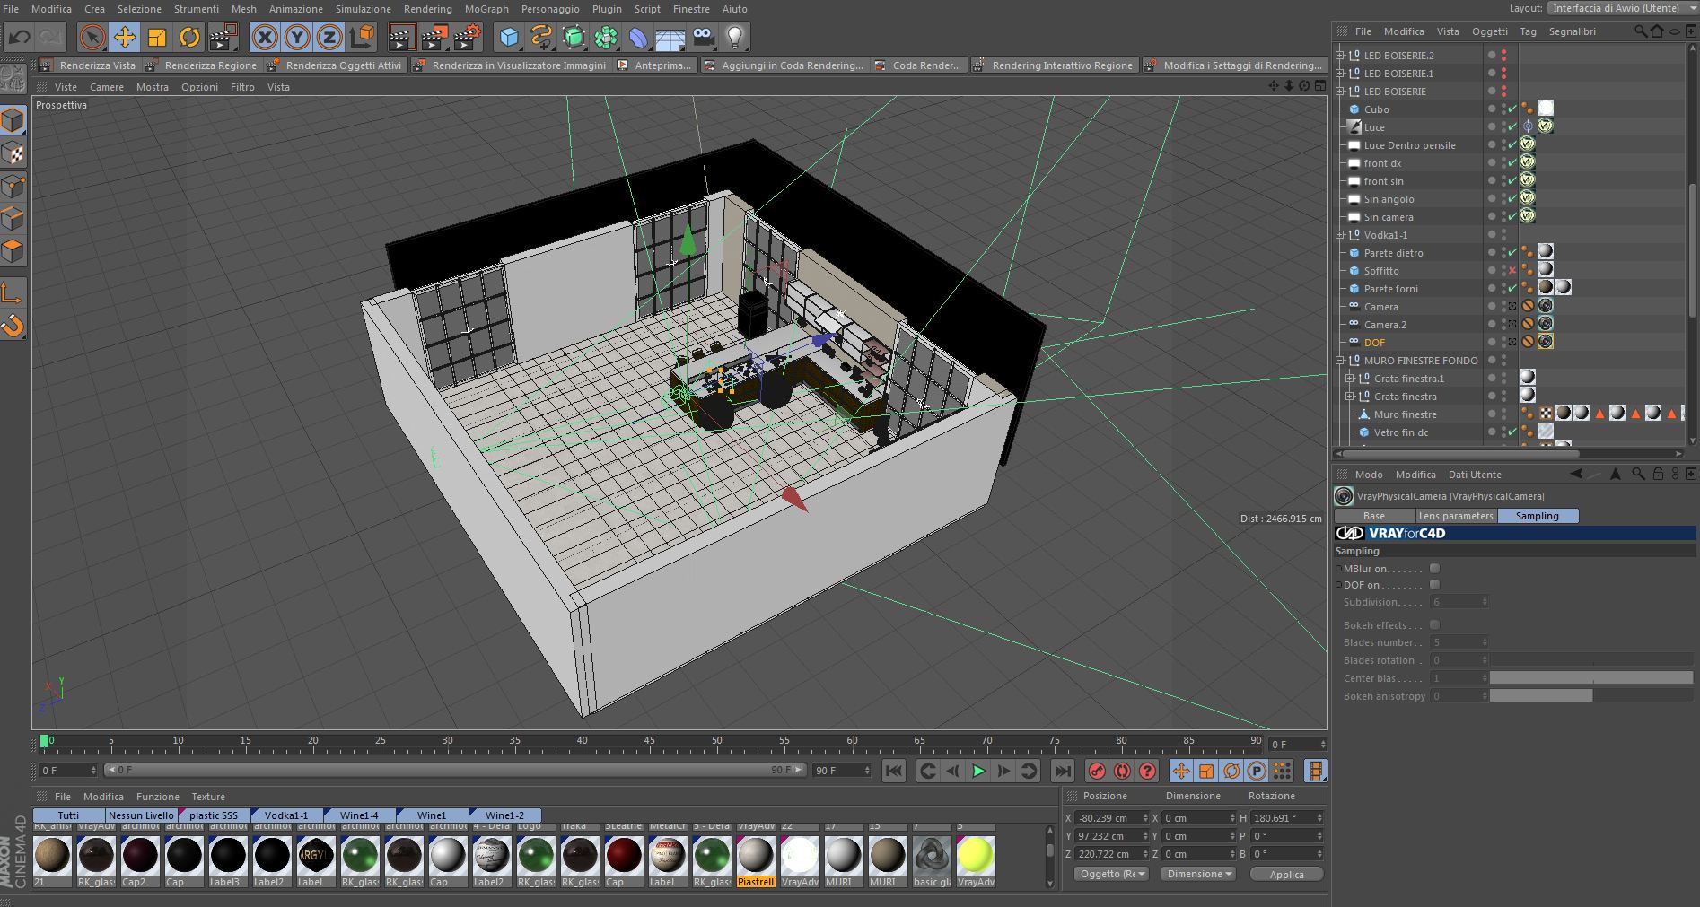Toggle visibility dots for Parete forni
Screen dimensions: 1700x907
pos(1503,289)
